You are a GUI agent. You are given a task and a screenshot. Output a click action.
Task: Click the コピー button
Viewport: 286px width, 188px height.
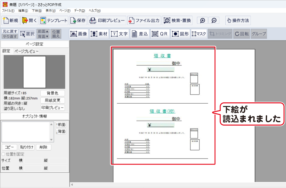pyautogui.click(x=9, y=147)
